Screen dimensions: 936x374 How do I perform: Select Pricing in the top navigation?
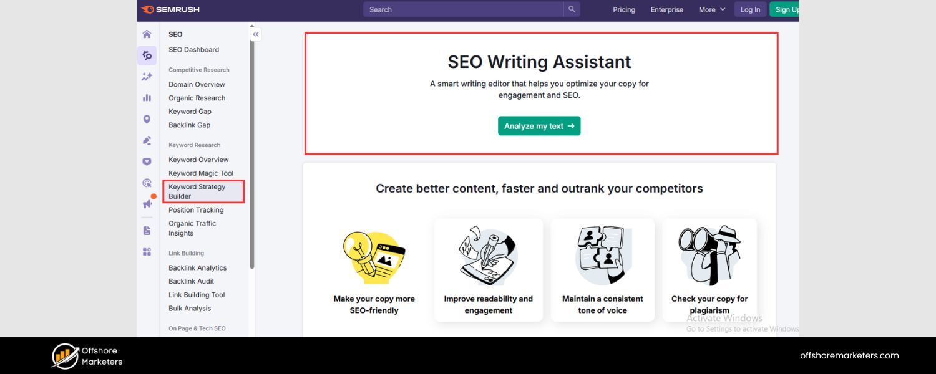[623, 9]
